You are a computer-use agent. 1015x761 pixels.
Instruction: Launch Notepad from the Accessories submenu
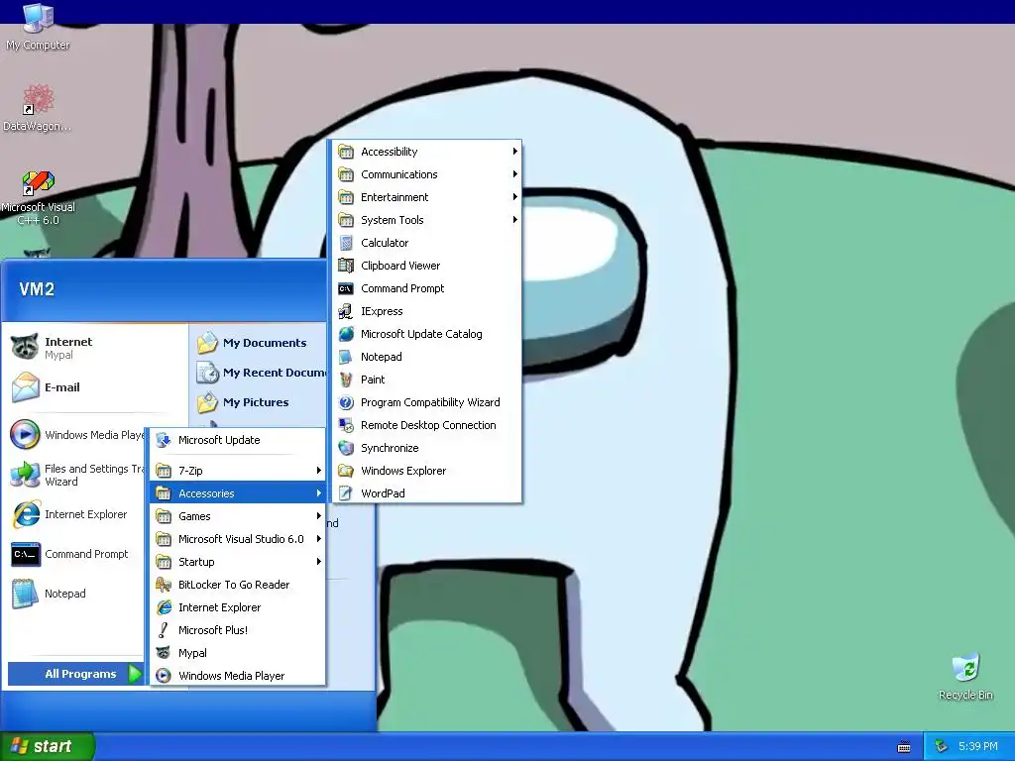426,357
